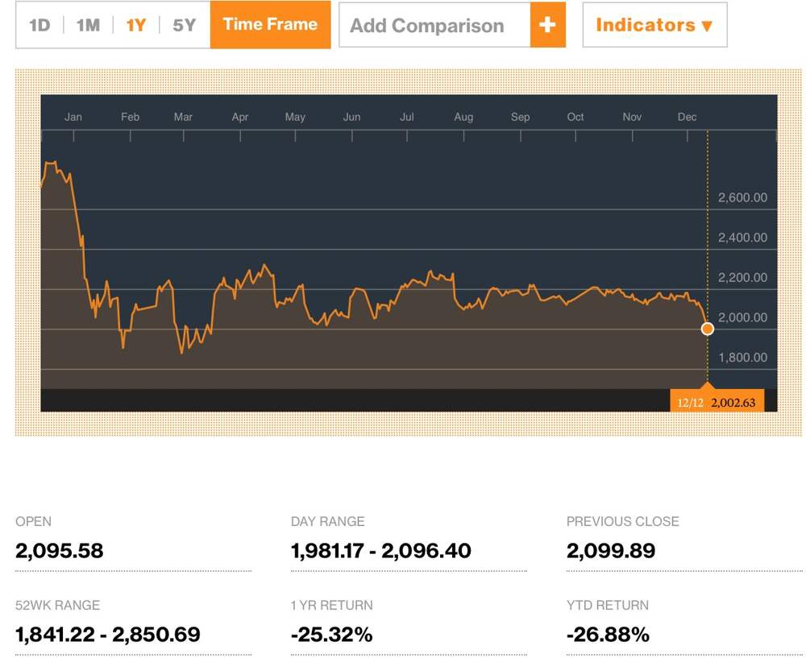Click the Jan label on the timeline
This screenshot has width=806, height=658.
(x=73, y=117)
